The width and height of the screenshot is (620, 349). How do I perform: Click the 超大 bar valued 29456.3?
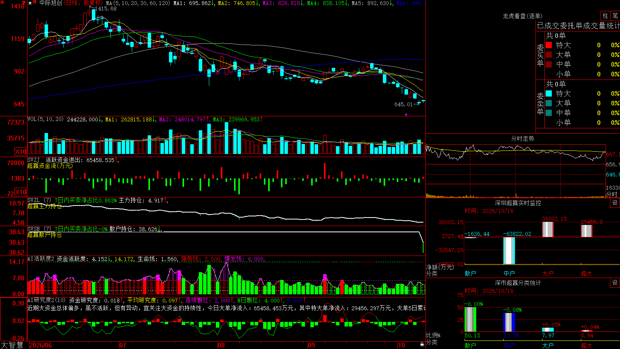click(587, 231)
